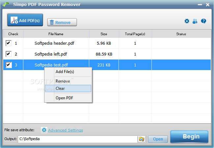Minimize the Simpo PDF Password Remover window
214x148 pixels.
(x=200, y=5)
